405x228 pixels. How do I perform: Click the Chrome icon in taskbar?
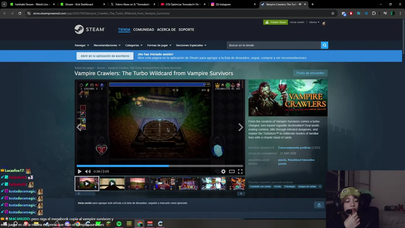(x=140, y=224)
